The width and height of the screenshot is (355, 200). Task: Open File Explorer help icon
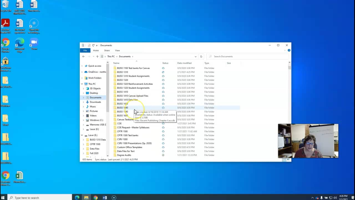289,50
